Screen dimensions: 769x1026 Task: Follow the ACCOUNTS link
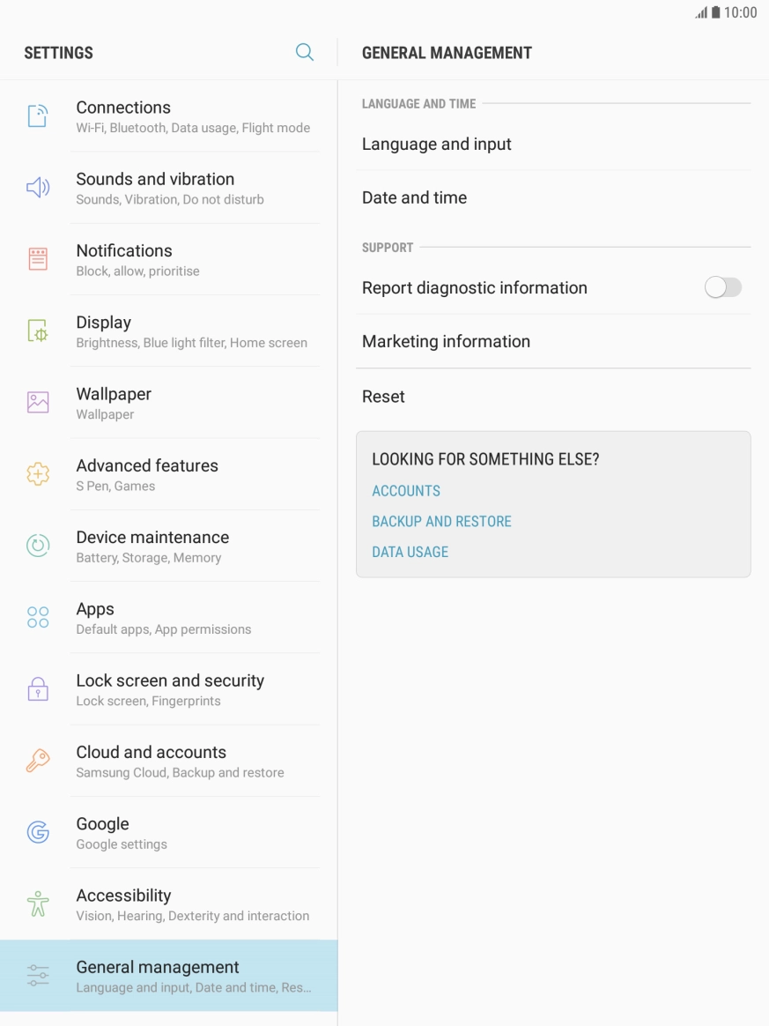point(406,491)
